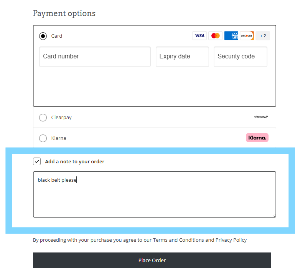The height and width of the screenshot is (269, 295).
Task: Click inside the order note textarea
Action: (155, 194)
